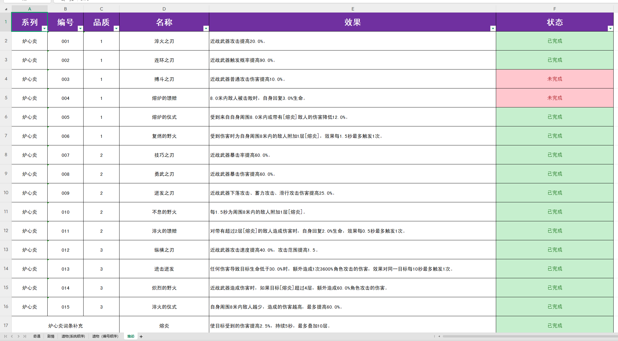Open the 效果 column filter dropdown
The image size is (618, 341).
click(493, 28)
